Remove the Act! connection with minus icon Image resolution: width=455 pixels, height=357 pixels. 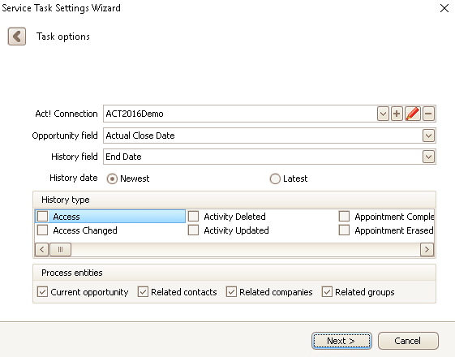tap(428, 114)
